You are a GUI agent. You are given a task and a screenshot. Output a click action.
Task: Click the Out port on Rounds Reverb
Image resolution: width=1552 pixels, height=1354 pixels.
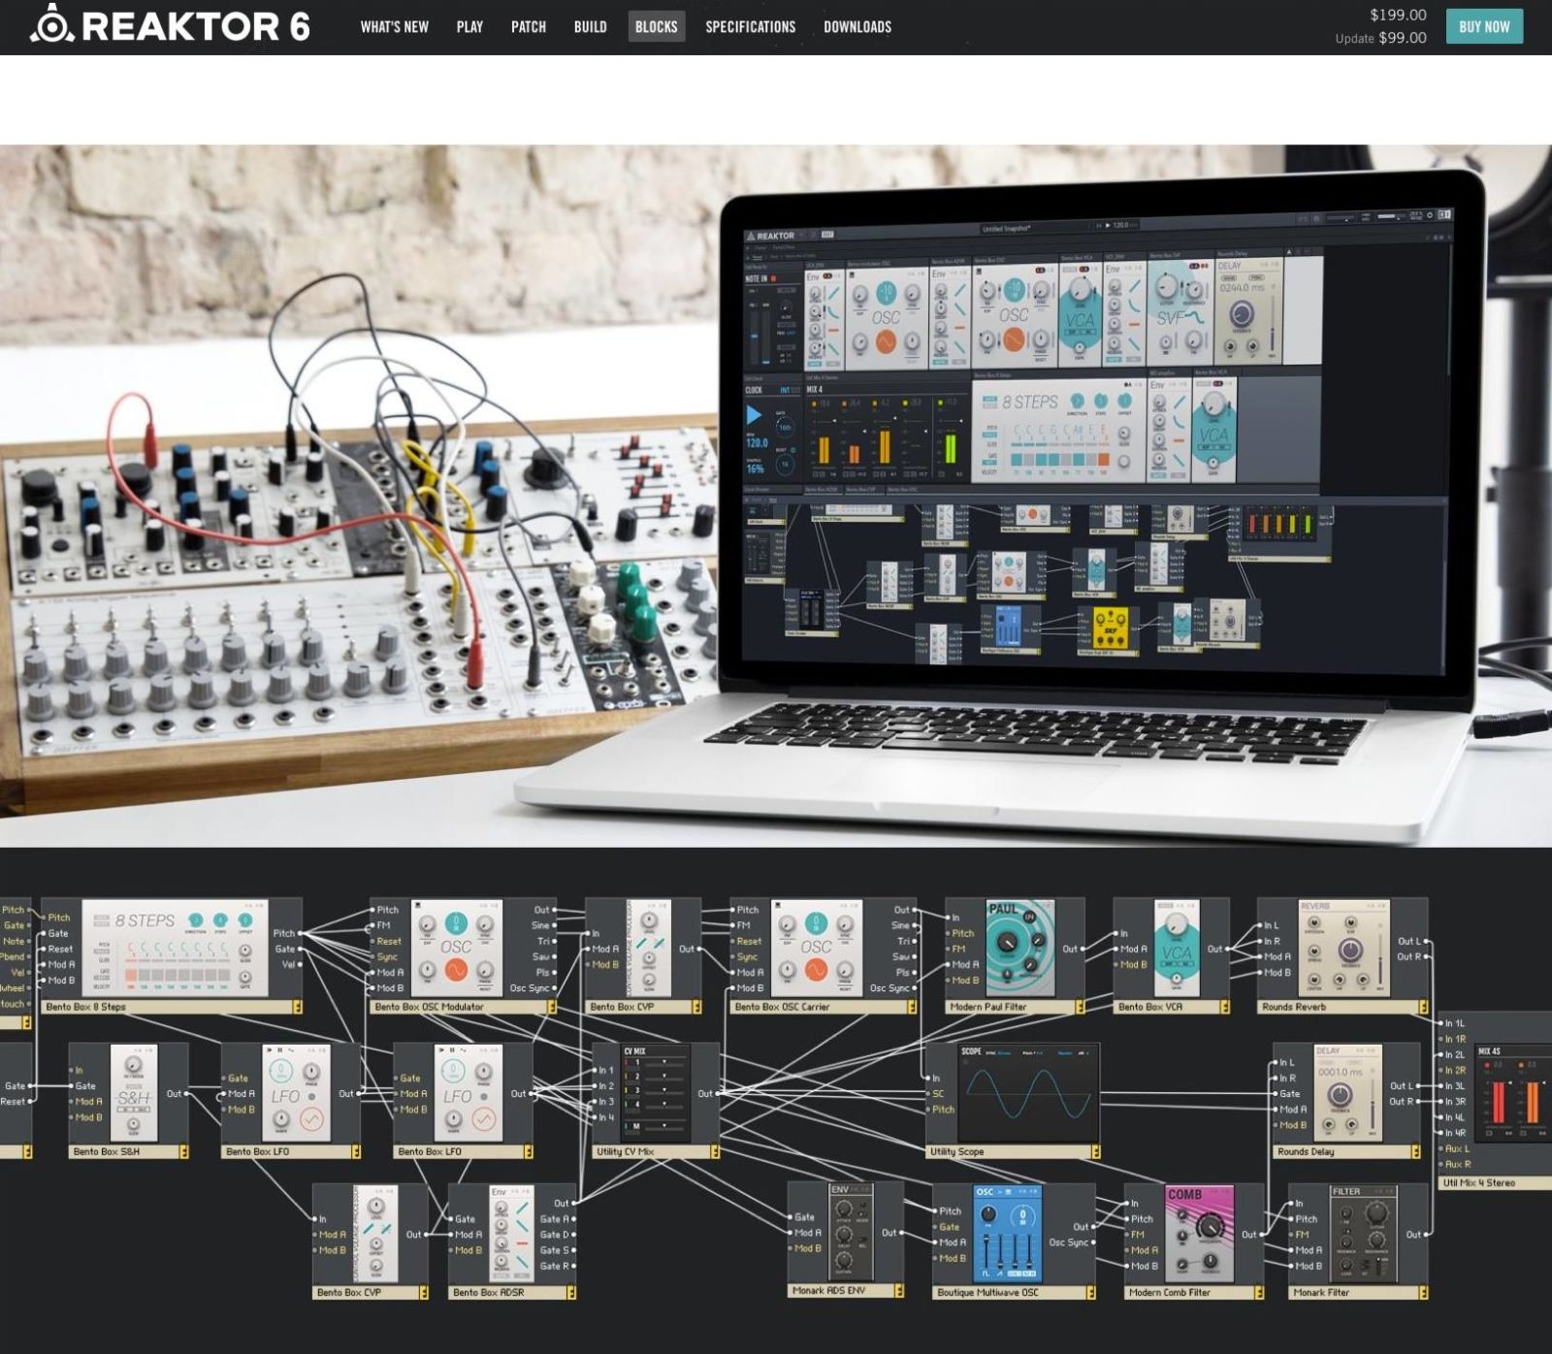point(1424,942)
